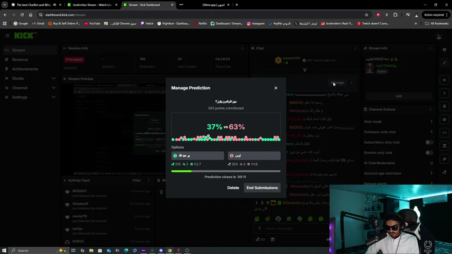Viewport: 452px width, 254px height.
Task: Open the sidebar hamburger menu
Action: (7, 36)
